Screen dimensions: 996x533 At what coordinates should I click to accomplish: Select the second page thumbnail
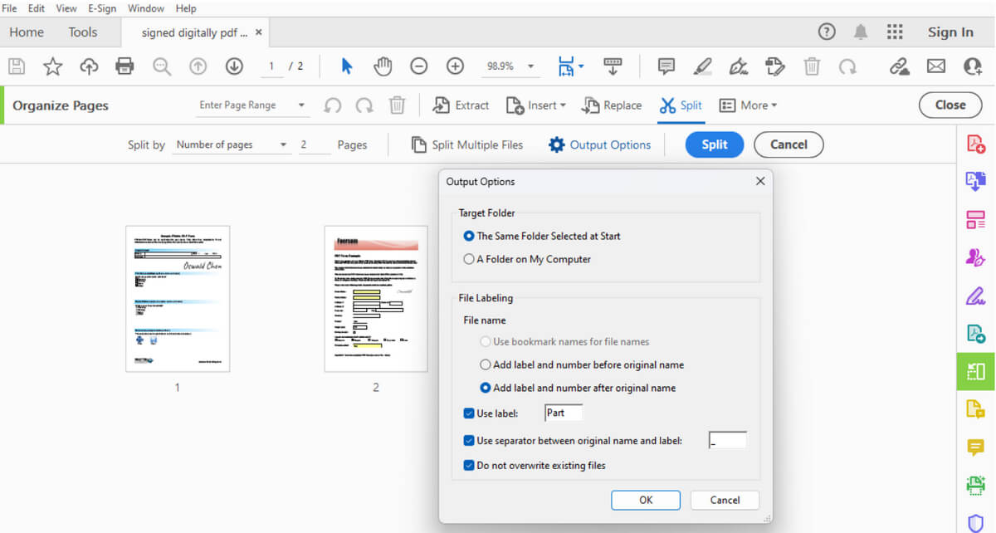click(375, 299)
